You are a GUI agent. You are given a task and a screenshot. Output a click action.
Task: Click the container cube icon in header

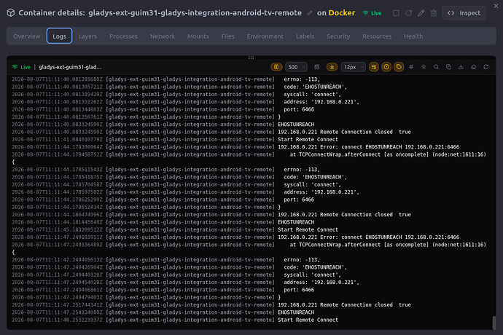[11, 13]
